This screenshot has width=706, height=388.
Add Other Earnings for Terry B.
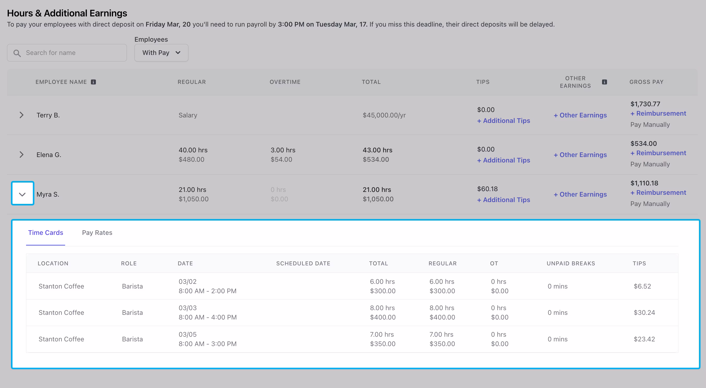(580, 115)
